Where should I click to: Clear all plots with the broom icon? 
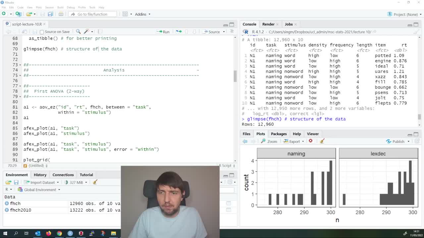[322, 141]
